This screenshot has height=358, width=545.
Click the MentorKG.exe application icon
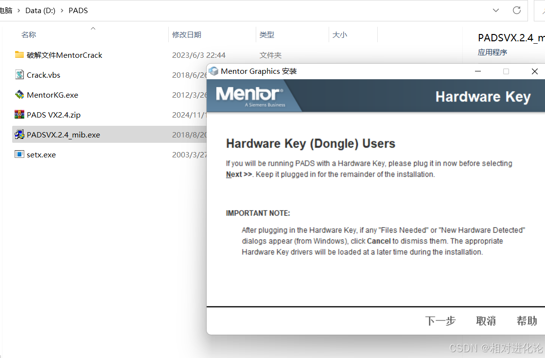coord(19,95)
